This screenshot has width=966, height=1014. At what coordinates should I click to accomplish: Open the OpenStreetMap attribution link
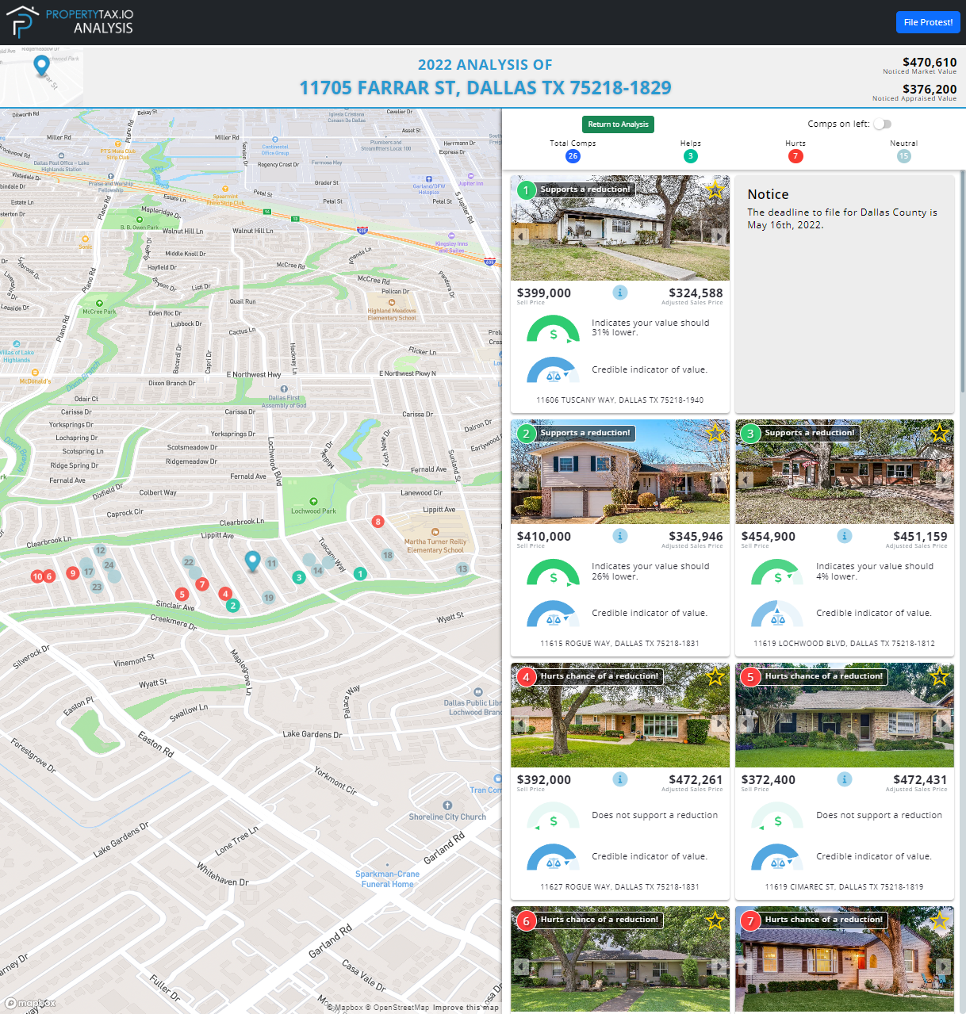point(397,1008)
